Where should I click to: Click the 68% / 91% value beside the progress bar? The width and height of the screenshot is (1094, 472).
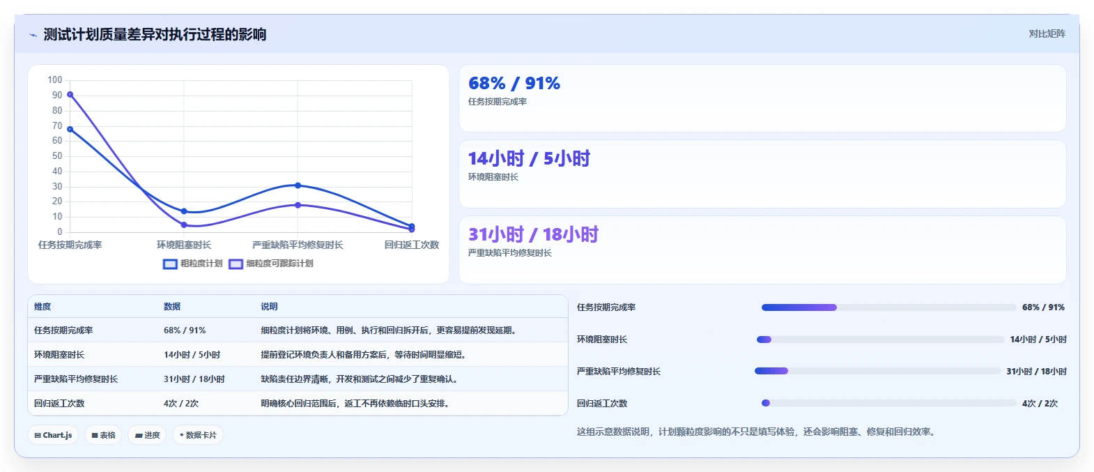[1043, 307]
